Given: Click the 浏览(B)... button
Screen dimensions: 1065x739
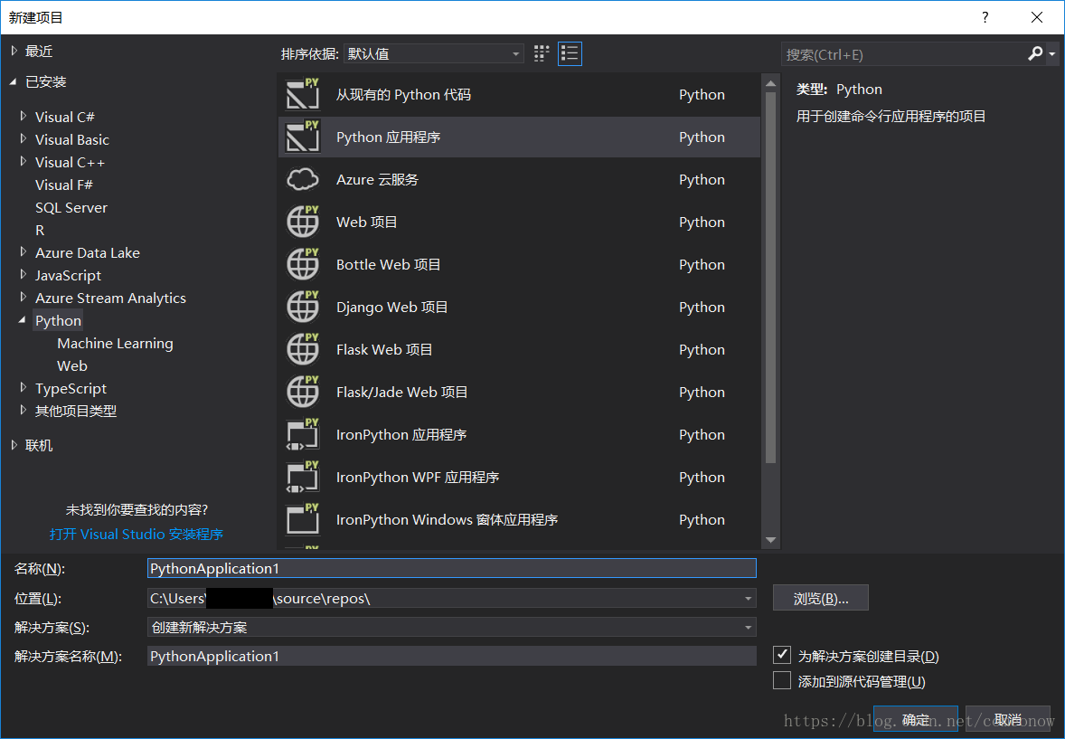Looking at the screenshot, I should point(821,598).
